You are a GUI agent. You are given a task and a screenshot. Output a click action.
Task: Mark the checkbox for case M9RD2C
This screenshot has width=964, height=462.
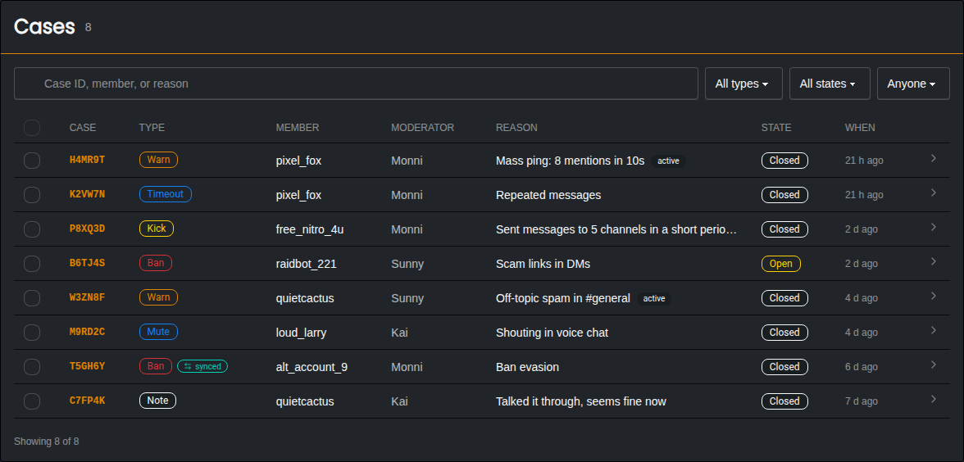coord(32,333)
